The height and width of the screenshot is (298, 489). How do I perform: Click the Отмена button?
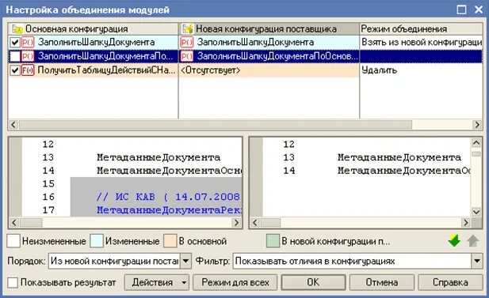(x=382, y=282)
